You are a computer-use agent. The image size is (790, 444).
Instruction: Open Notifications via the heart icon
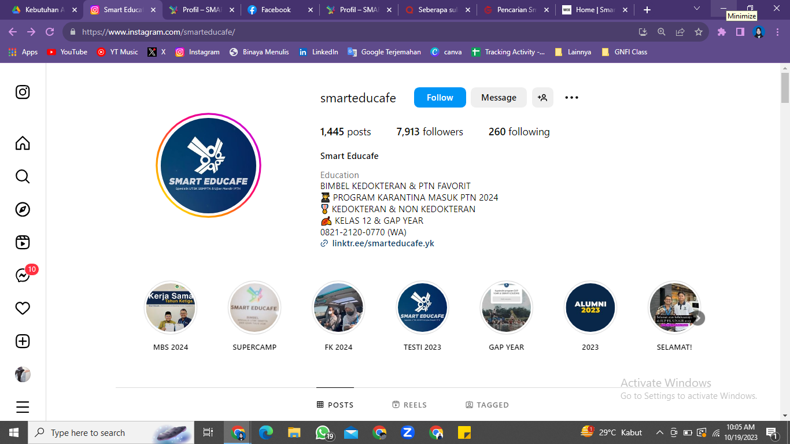coord(22,308)
